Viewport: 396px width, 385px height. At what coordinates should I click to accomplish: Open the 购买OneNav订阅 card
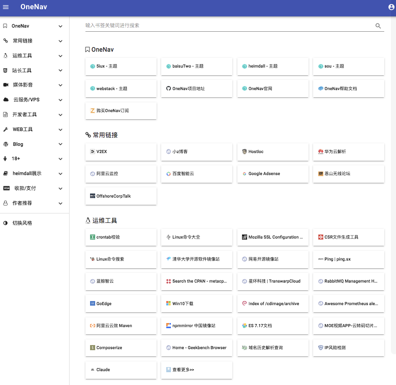tap(121, 111)
